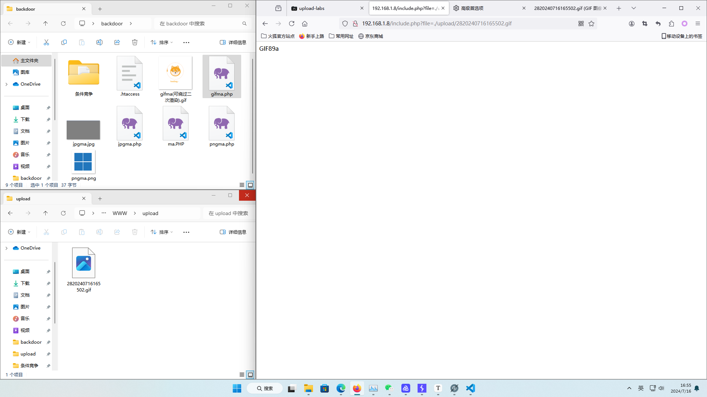The image size is (707, 397).
Task: Click delete icon in backdoor window toolbar
Action: click(x=135, y=42)
